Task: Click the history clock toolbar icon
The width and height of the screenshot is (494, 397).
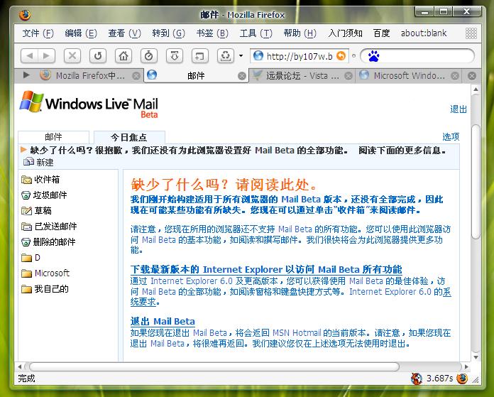Action: 149,56
